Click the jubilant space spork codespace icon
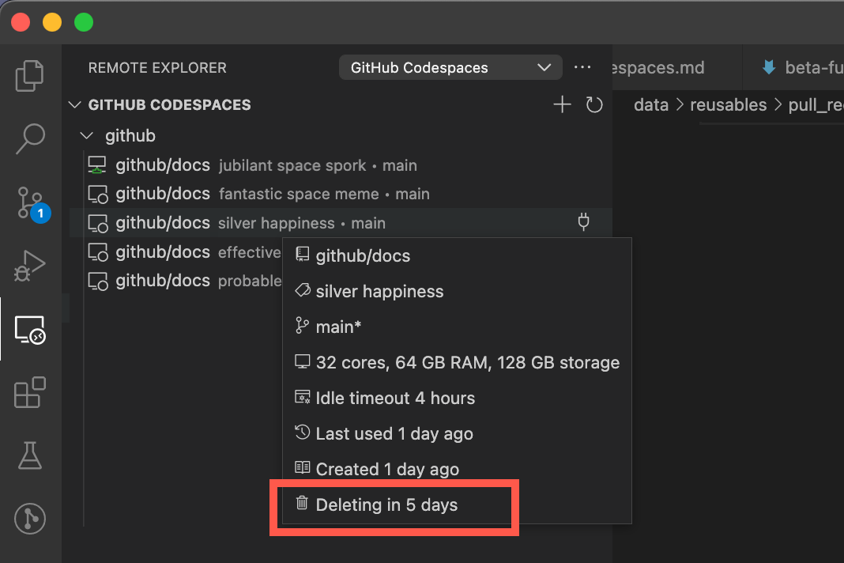This screenshot has width=844, height=563. click(97, 164)
